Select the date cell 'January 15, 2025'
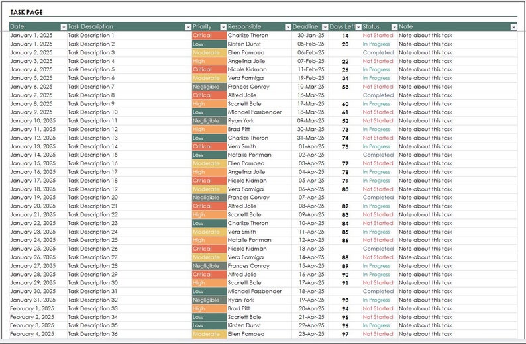 pyautogui.click(x=38, y=163)
